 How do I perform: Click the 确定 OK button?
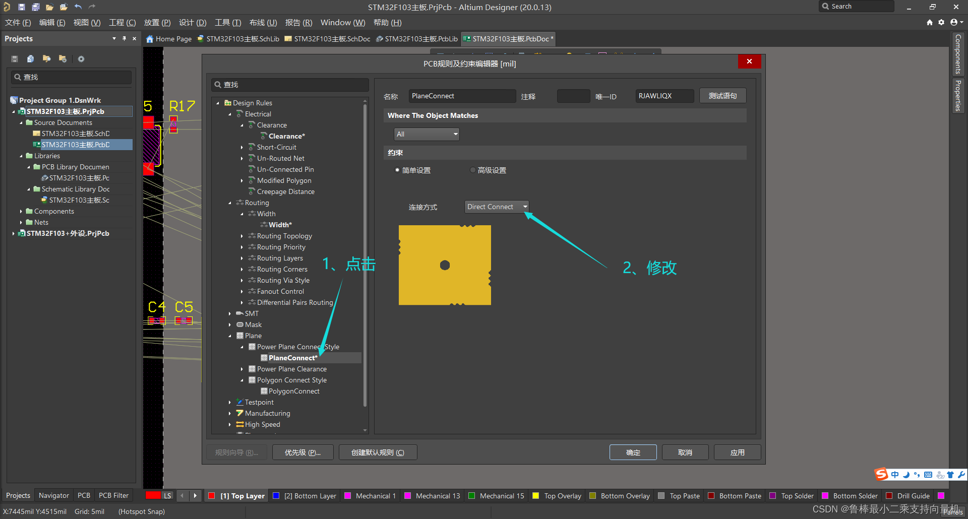633,452
